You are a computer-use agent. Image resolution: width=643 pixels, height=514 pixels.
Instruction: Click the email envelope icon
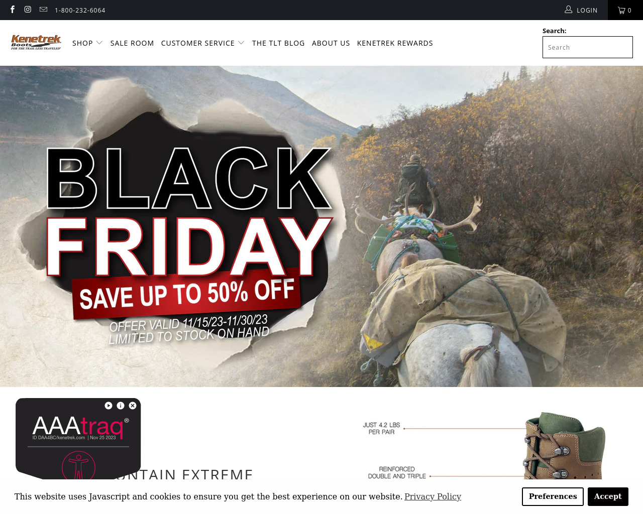pos(44,10)
